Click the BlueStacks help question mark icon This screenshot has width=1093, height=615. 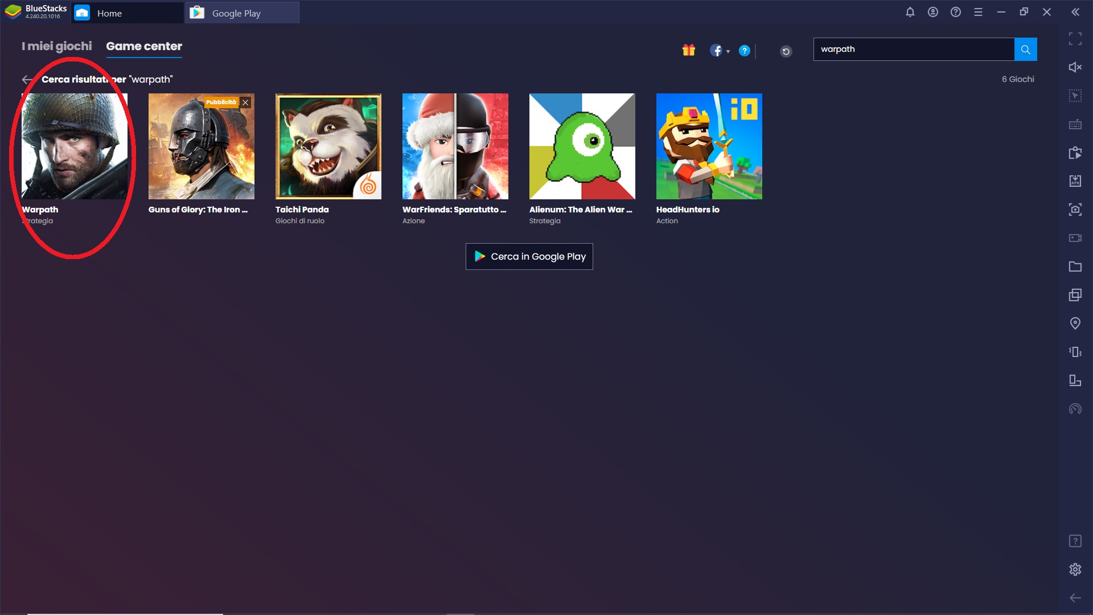coord(956,12)
